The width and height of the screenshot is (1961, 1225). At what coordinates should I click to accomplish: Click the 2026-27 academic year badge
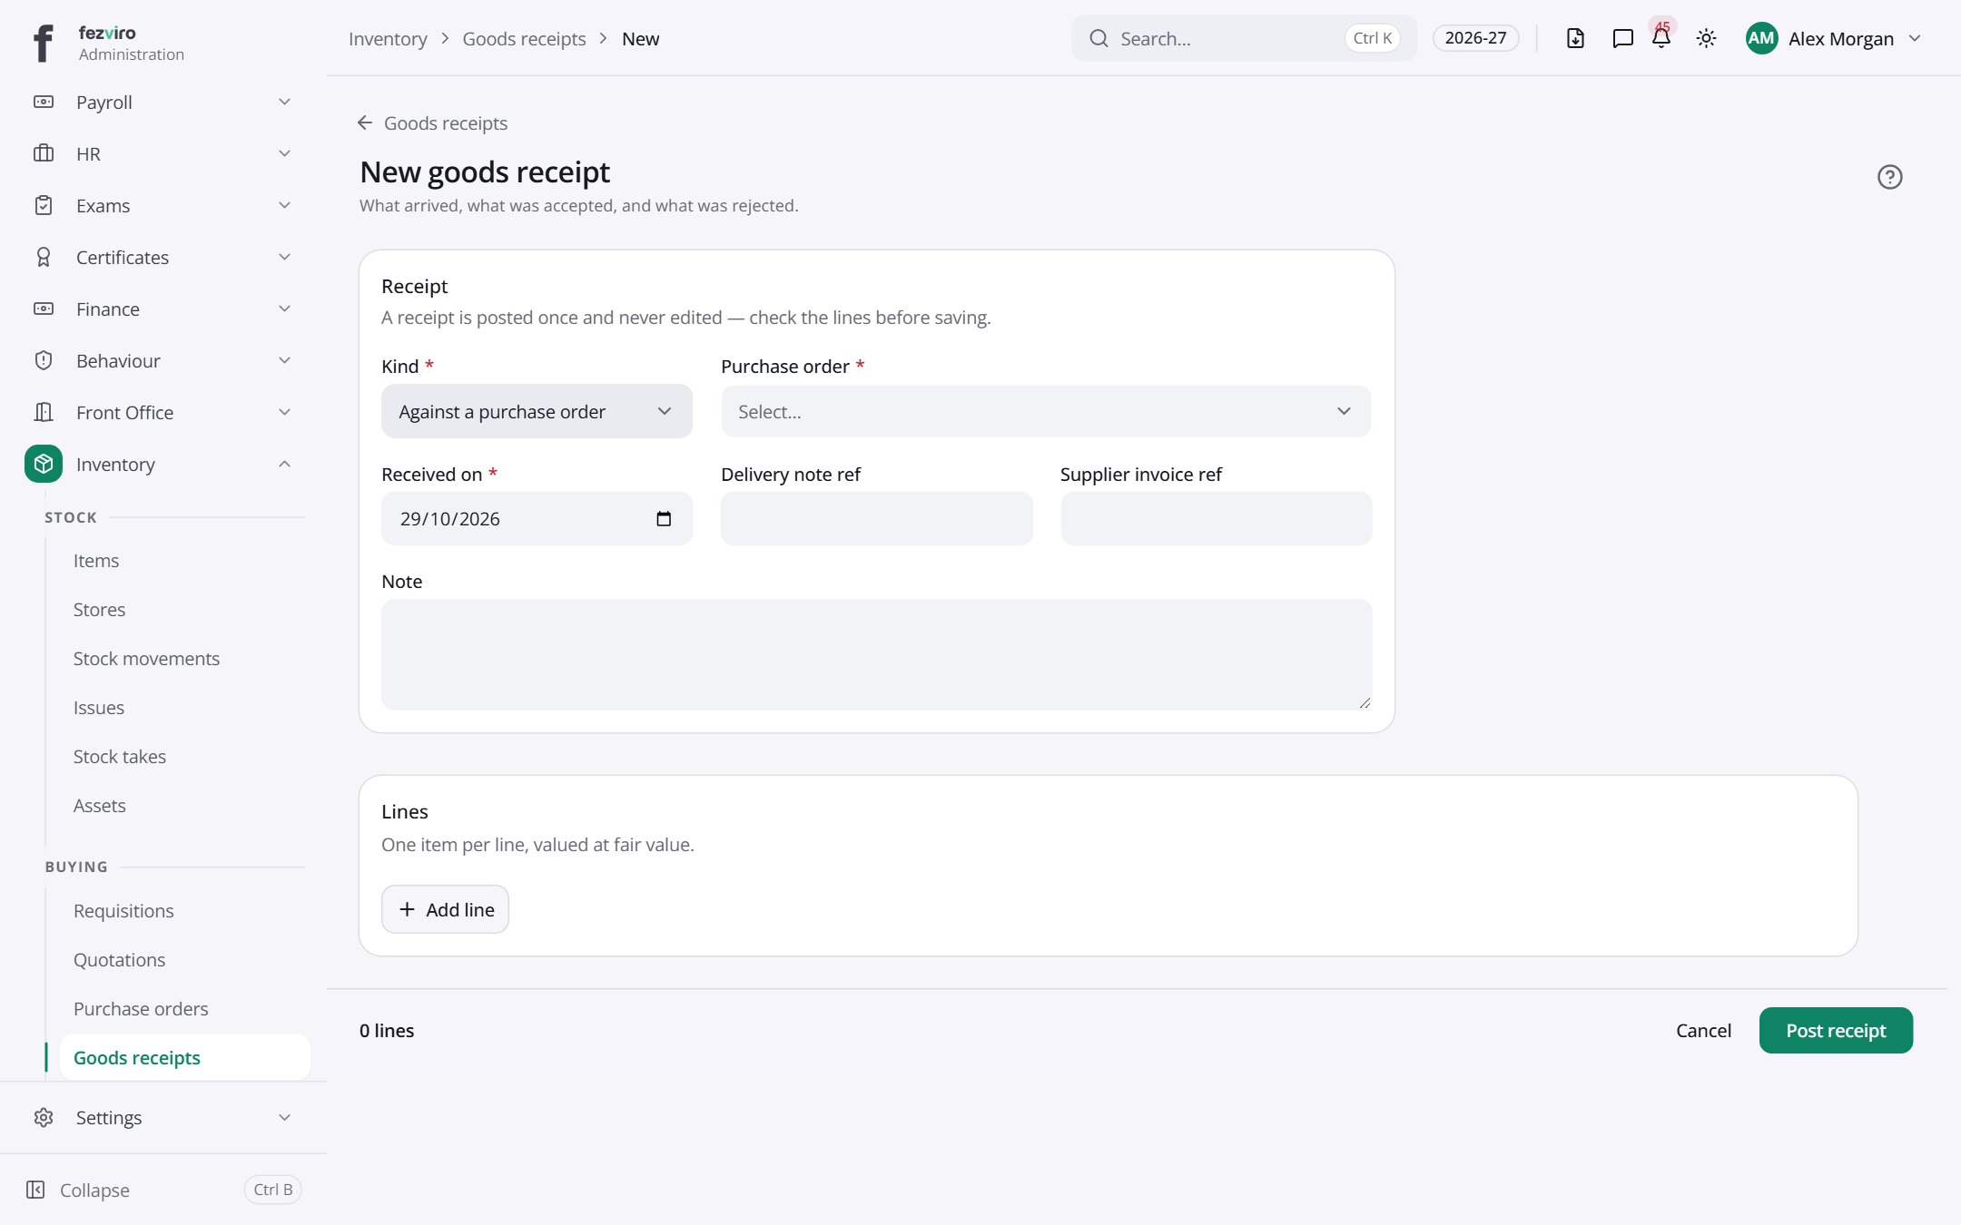[1475, 38]
